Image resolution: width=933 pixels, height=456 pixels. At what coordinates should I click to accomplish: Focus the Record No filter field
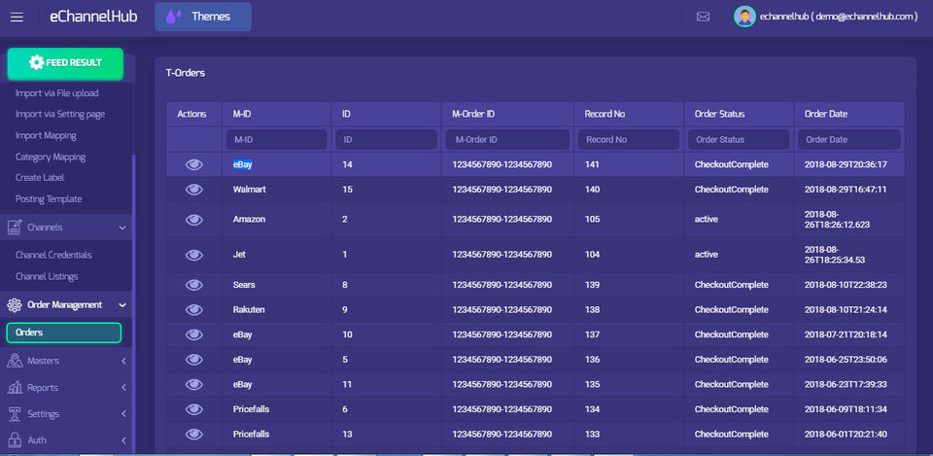pyautogui.click(x=629, y=139)
